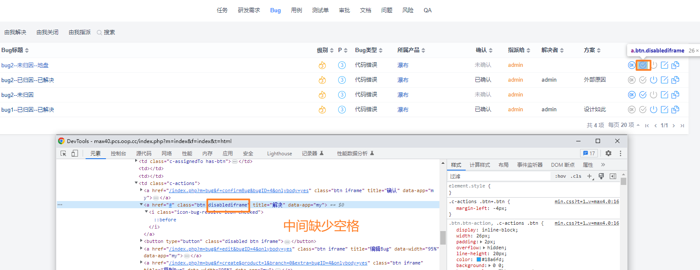Collapse the td class c-actions node

136,183
